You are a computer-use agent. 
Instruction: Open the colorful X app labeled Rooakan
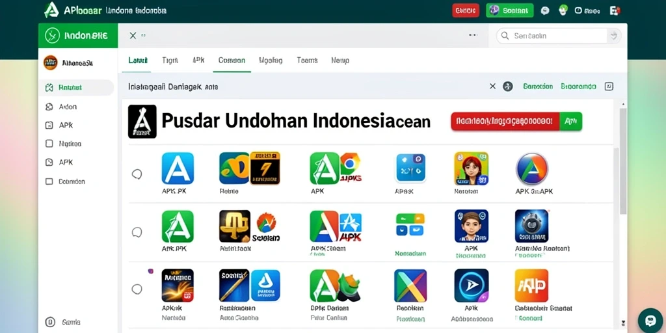point(410,286)
